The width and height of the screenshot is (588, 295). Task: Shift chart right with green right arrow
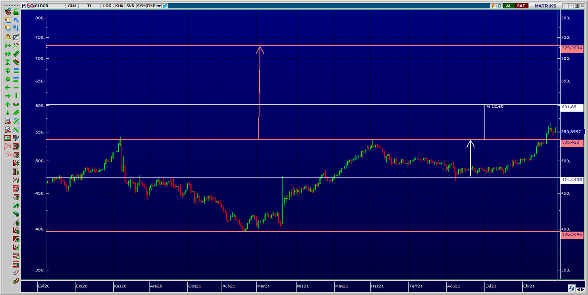tap(8, 95)
